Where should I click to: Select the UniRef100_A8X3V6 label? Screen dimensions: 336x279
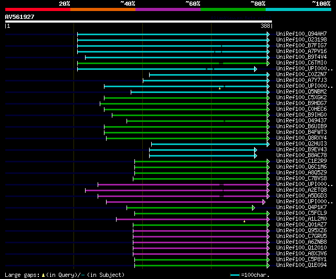[x=301, y=254]
